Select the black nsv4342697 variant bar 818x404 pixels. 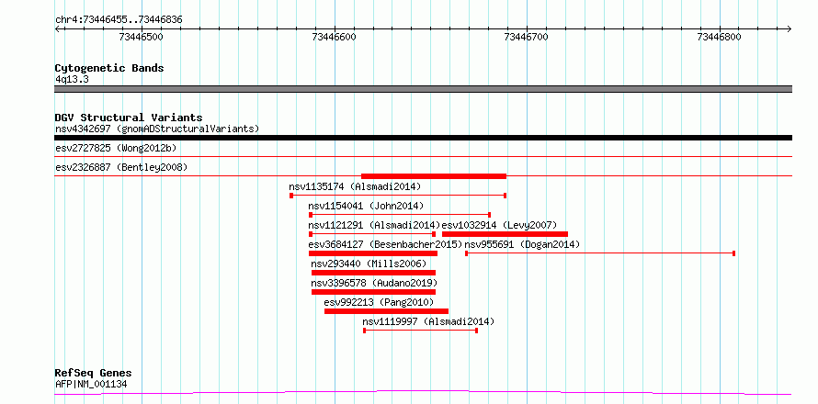tap(423, 138)
